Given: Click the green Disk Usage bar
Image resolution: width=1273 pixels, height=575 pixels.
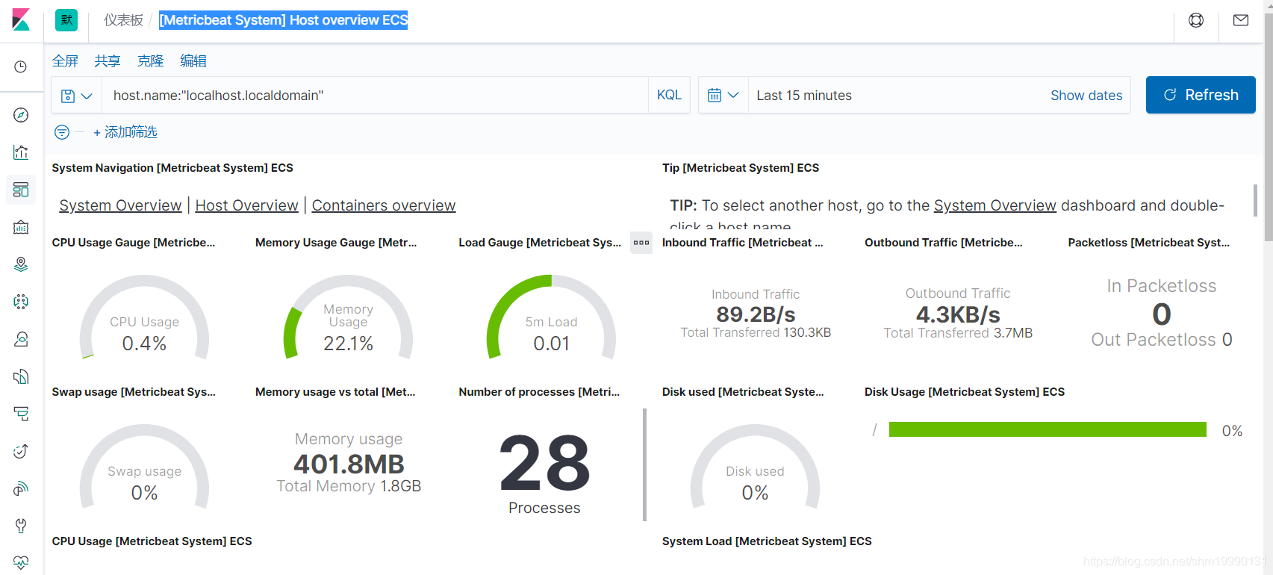Looking at the screenshot, I should pos(1048,429).
